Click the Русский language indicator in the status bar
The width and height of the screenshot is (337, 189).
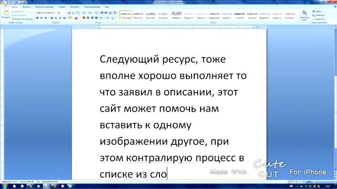[49, 182]
